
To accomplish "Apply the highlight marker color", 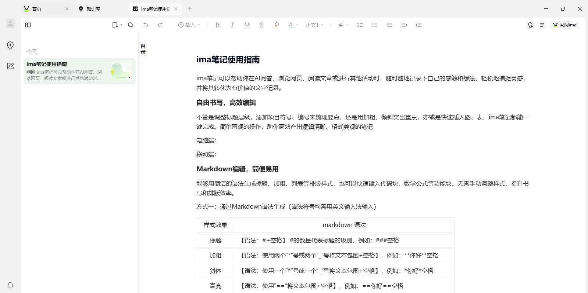I will tap(277, 25).
